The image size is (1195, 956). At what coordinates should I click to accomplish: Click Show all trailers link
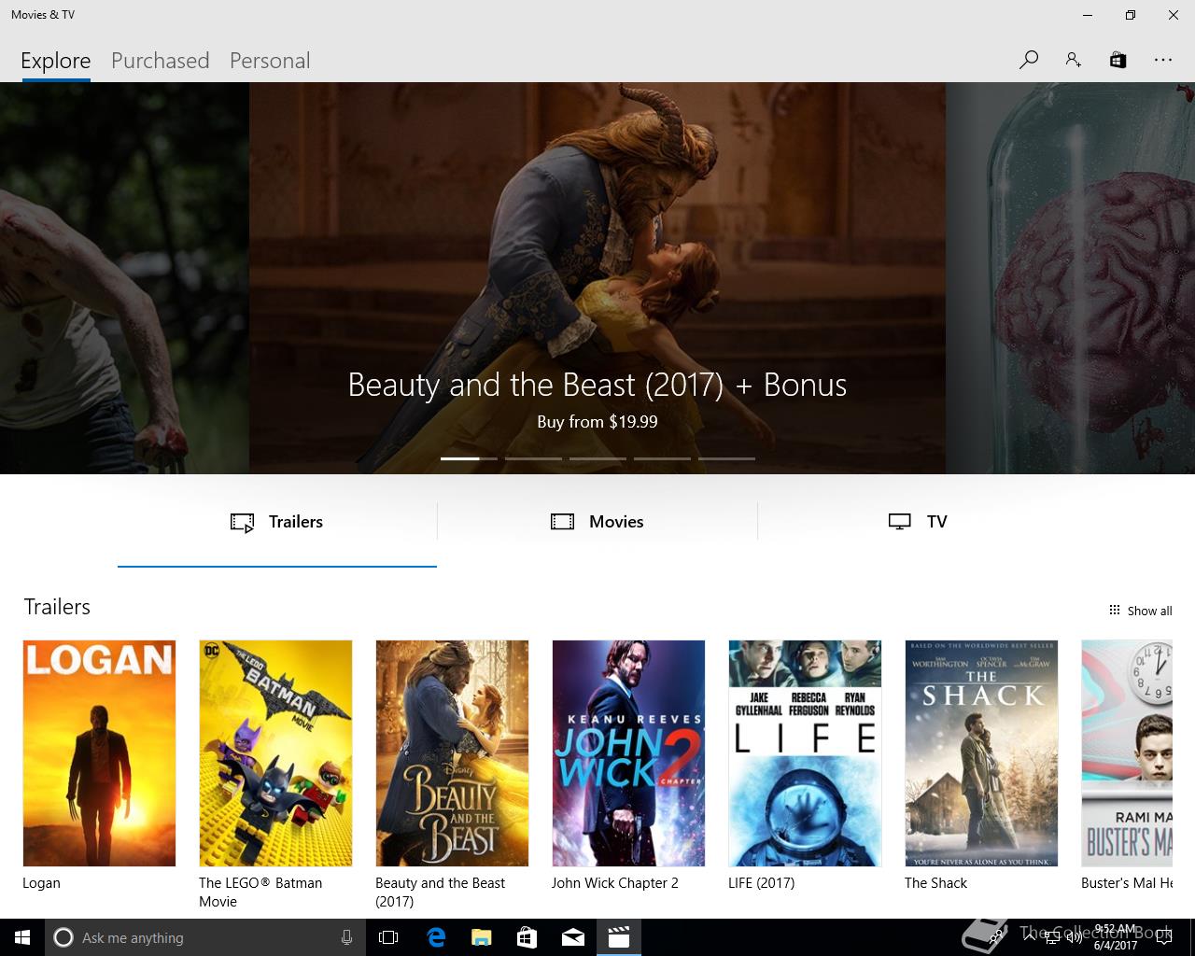pos(1140,611)
